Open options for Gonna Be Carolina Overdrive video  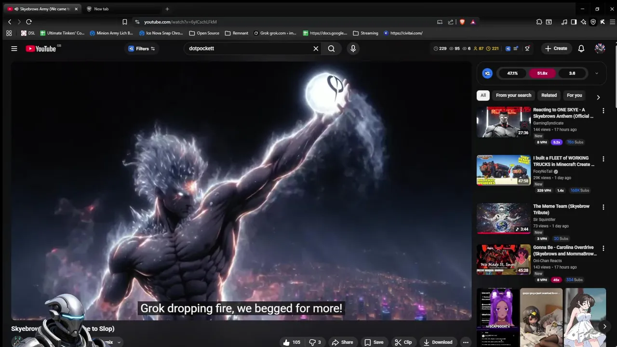[603, 249]
